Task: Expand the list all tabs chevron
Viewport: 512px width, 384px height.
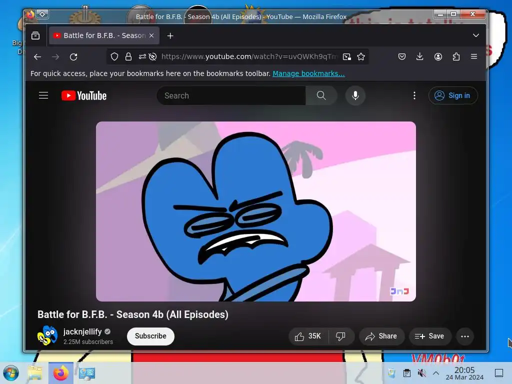Action: (x=476, y=35)
